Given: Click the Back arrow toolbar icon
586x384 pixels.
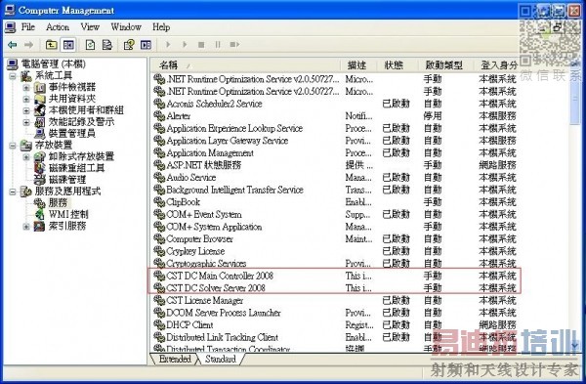Looking at the screenshot, I should coord(13,45).
